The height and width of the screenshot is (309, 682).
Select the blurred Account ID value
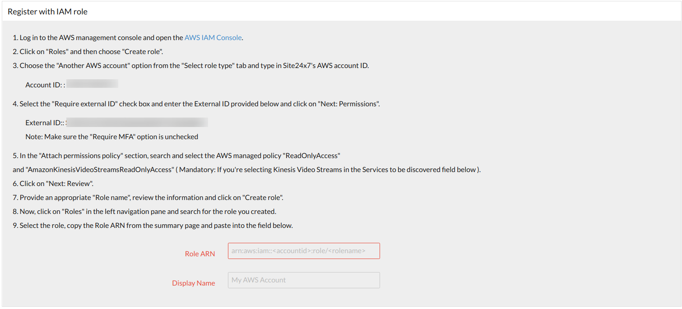tap(92, 83)
